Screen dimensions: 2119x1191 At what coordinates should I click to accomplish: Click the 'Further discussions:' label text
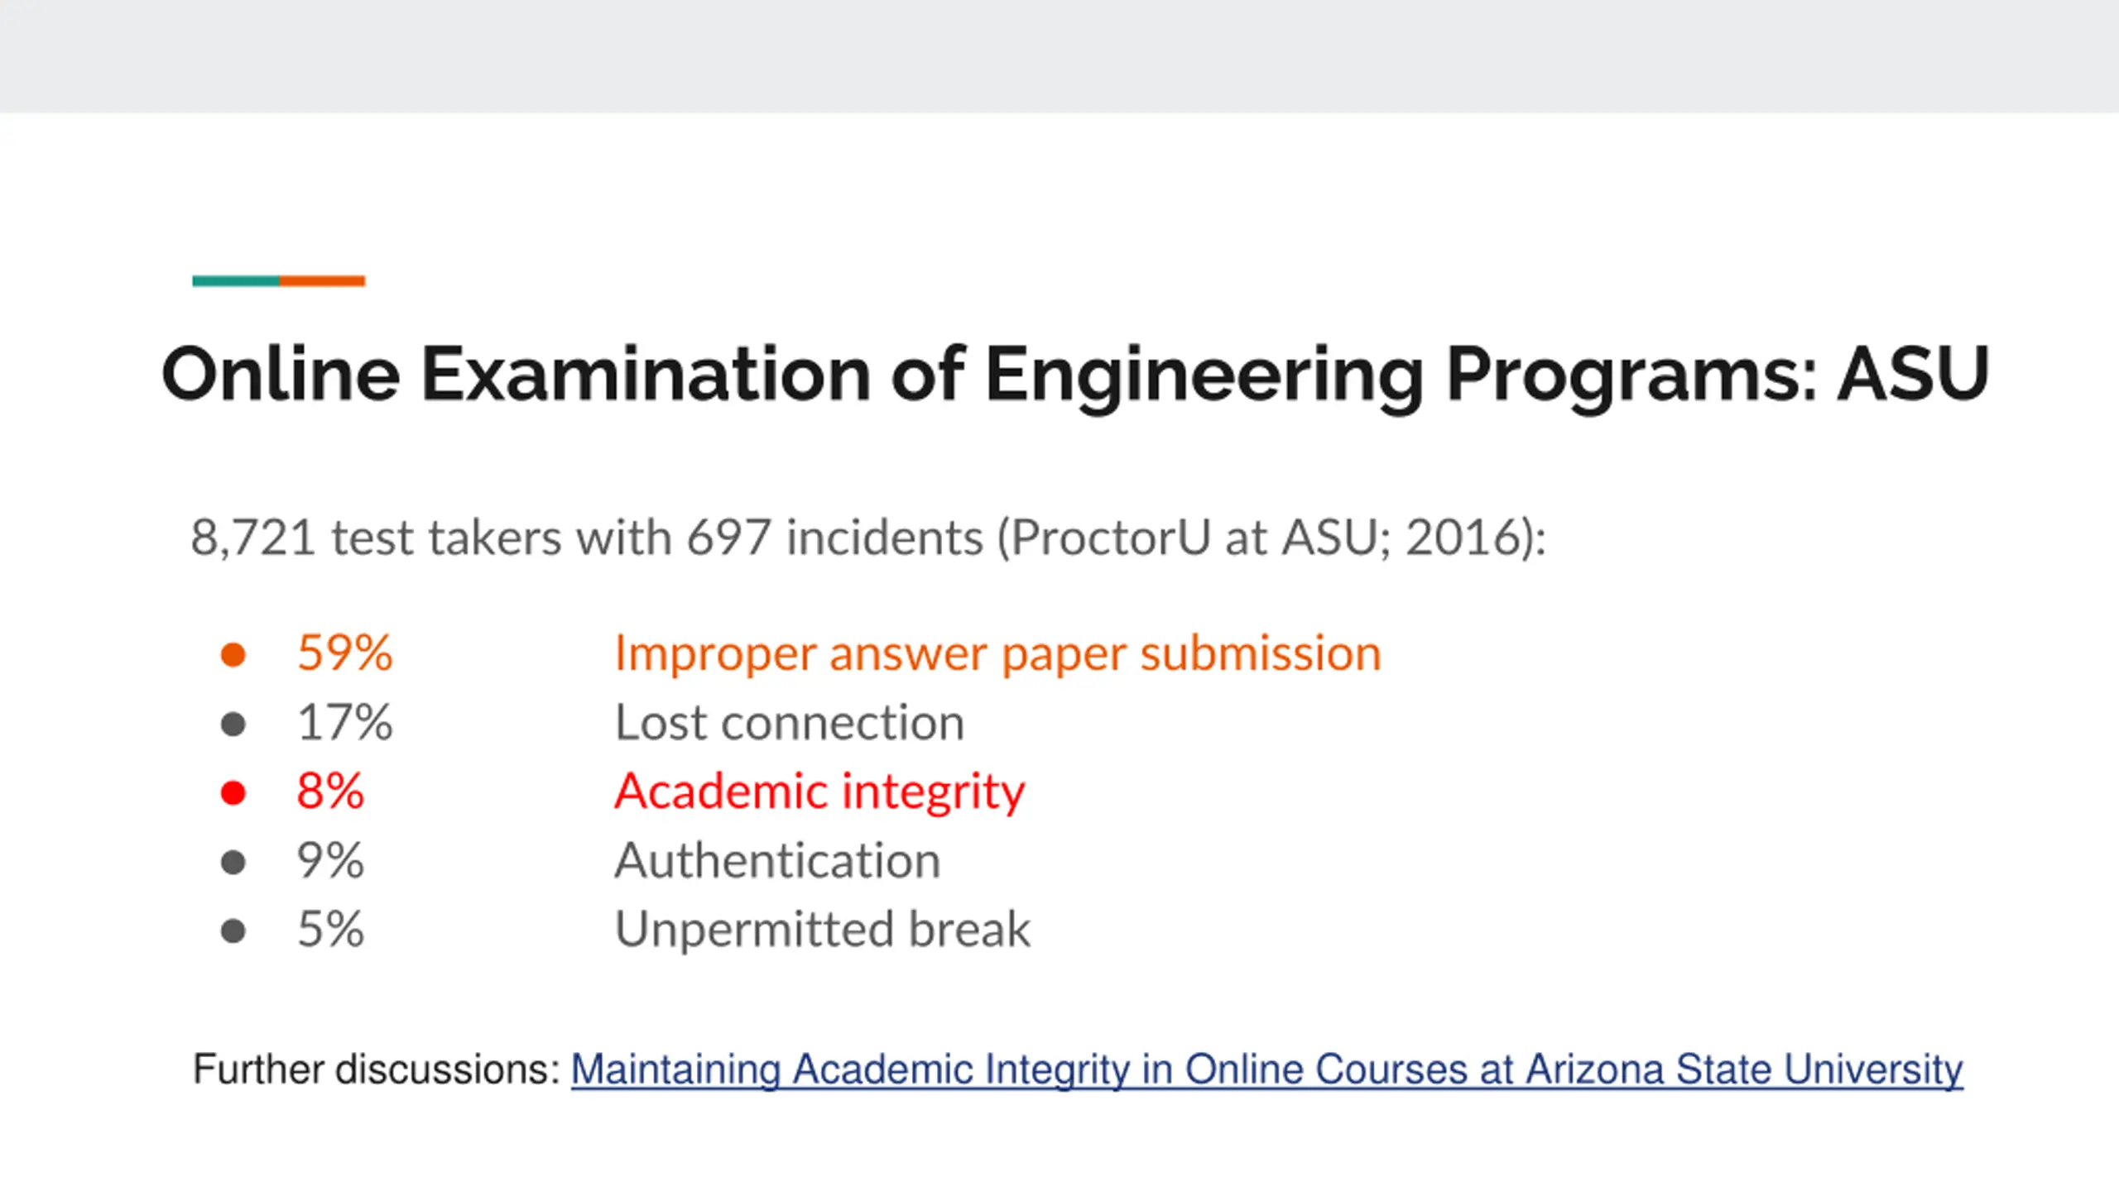pos(377,1069)
